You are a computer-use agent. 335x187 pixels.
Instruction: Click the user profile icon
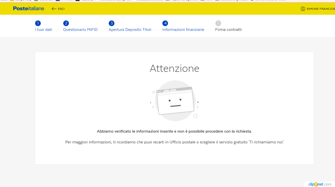pyautogui.click(x=303, y=9)
